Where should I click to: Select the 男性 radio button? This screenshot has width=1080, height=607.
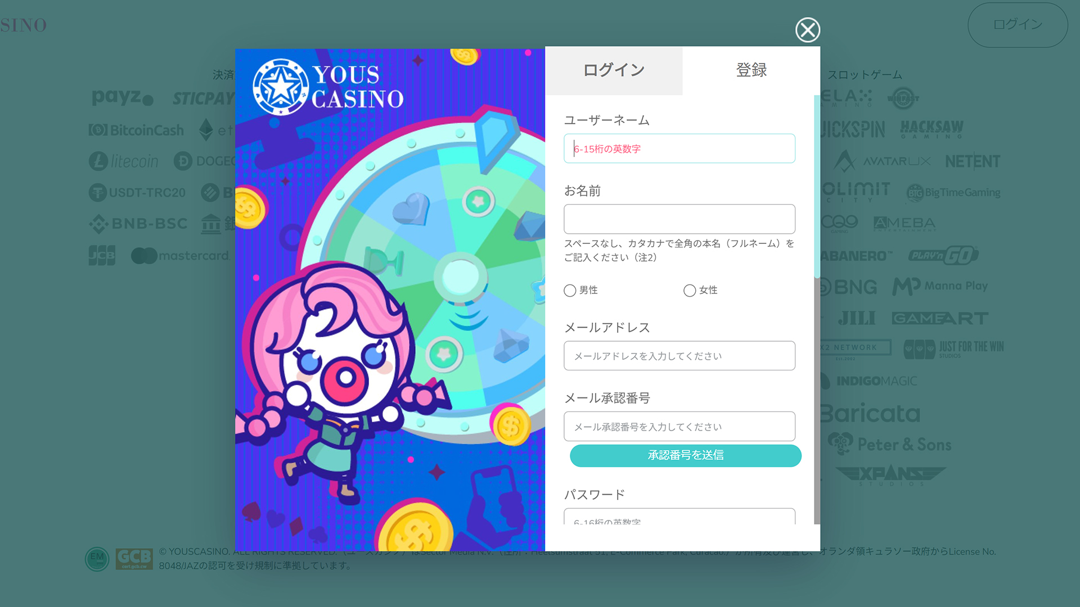click(x=570, y=291)
